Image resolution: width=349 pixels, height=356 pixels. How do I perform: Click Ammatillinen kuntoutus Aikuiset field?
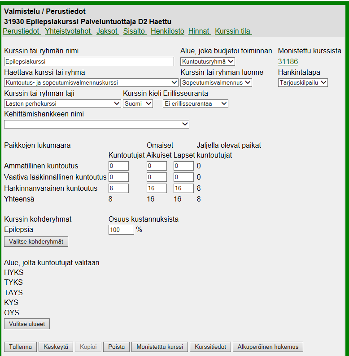coord(157,166)
